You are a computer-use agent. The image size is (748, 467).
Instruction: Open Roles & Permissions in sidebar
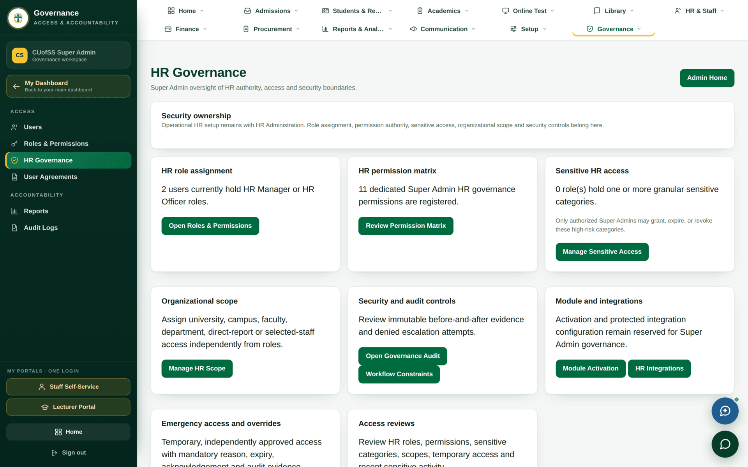pos(68,144)
